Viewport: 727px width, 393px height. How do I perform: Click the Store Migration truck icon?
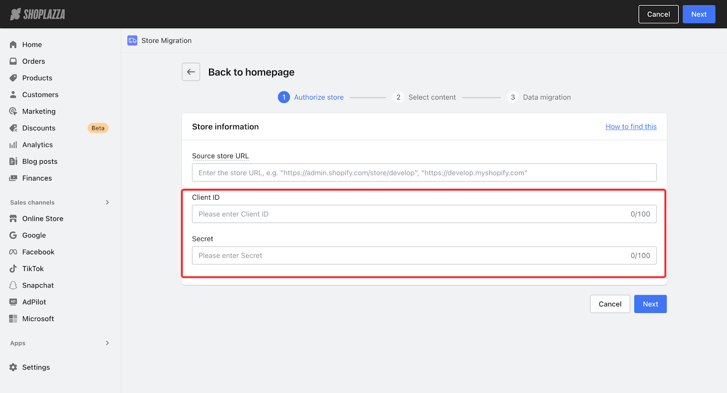[132, 40]
